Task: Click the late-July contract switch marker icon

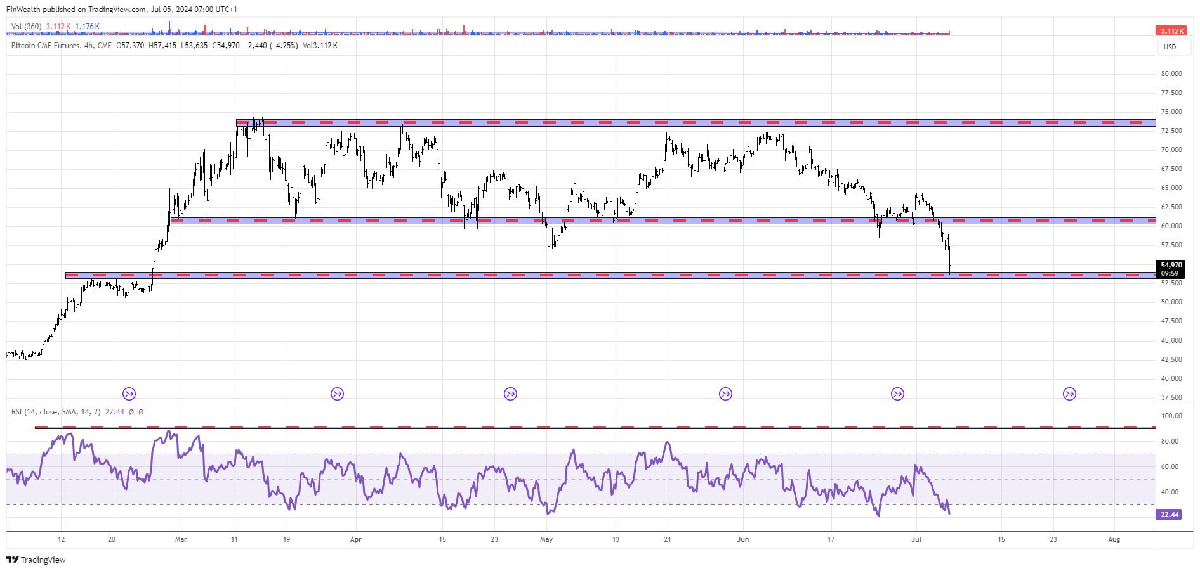Action: click(1069, 394)
